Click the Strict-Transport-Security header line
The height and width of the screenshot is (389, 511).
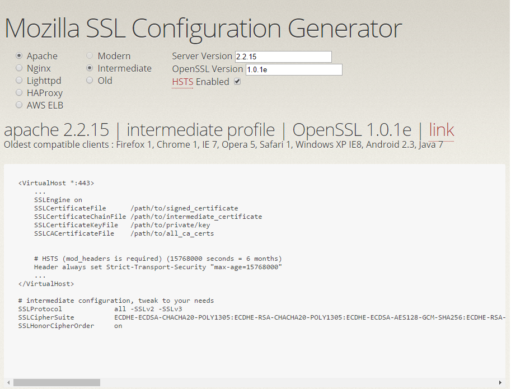point(158,267)
